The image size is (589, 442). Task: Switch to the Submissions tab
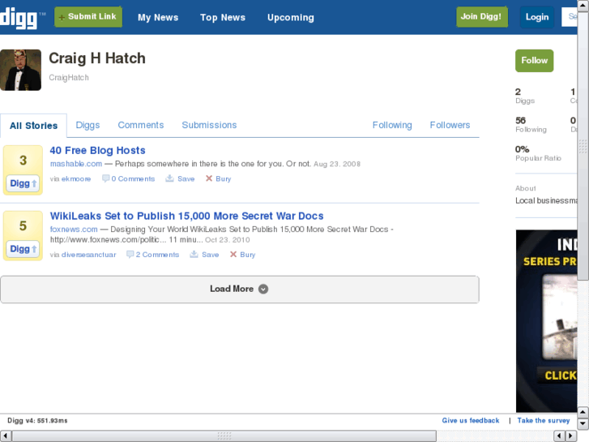click(209, 125)
